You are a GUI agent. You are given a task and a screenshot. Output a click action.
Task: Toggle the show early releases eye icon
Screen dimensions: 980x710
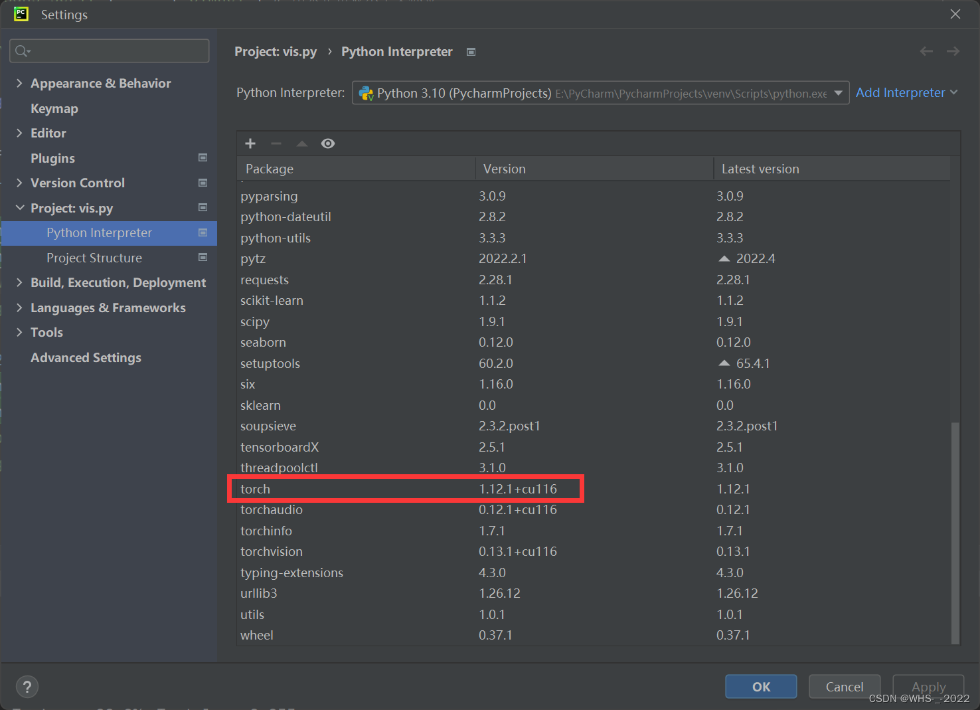coord(328,143)
